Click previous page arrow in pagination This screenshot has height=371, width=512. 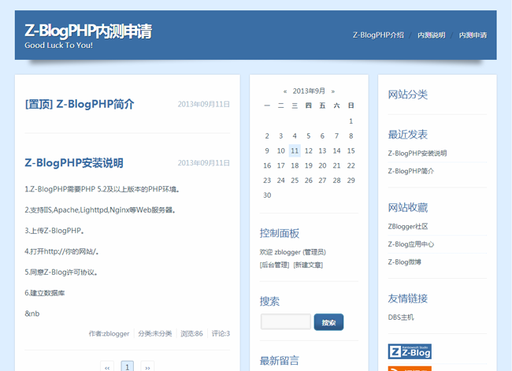[107, 367]
